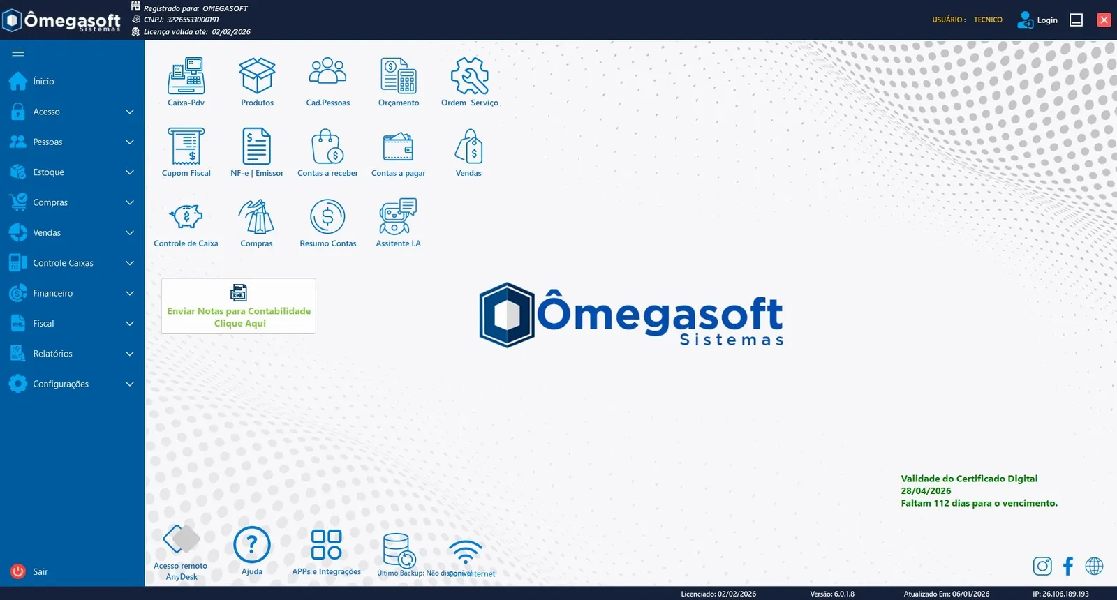
Task: Open Contas a receber icon
Action: coord(327,146)
